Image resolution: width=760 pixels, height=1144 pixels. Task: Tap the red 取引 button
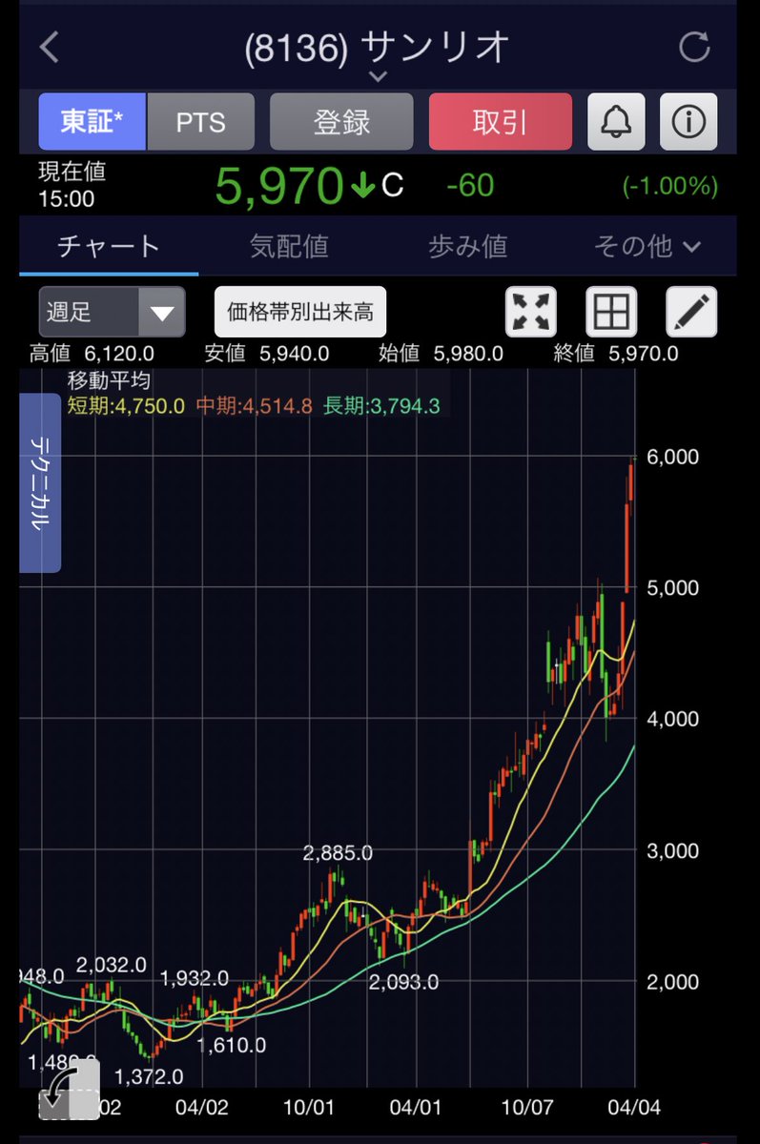(501, 121)
